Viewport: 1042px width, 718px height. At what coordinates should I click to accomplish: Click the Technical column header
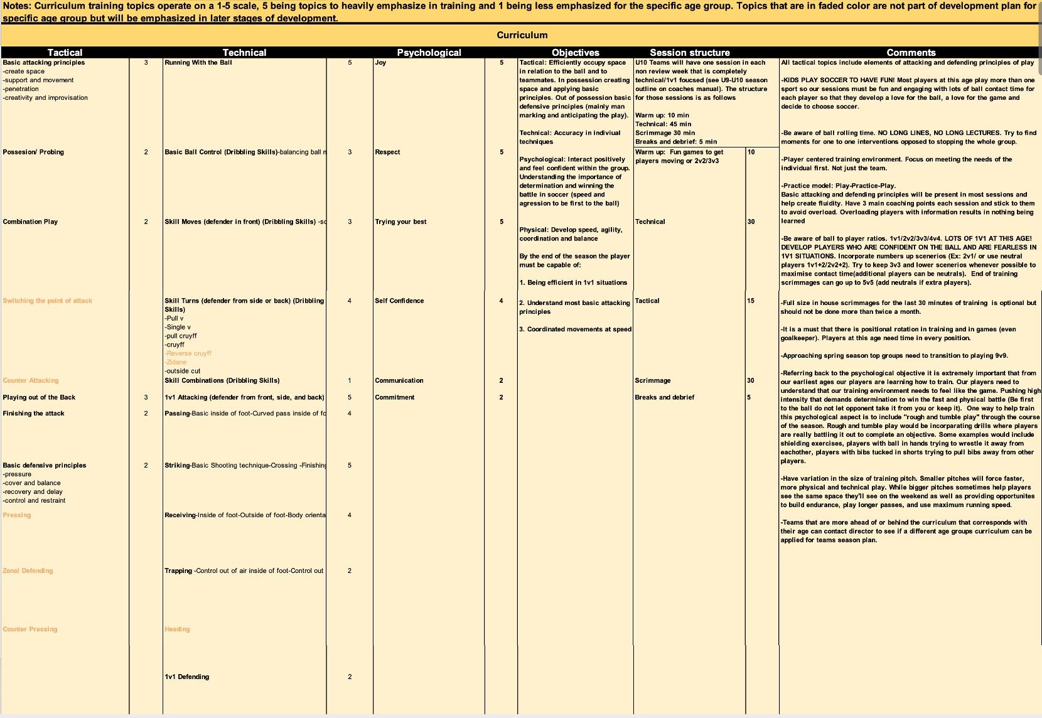click(244, 53)
